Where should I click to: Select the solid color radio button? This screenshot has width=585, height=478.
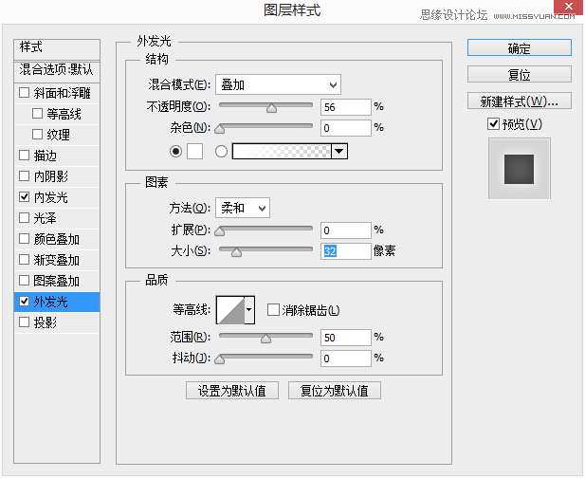pos(175,151)
